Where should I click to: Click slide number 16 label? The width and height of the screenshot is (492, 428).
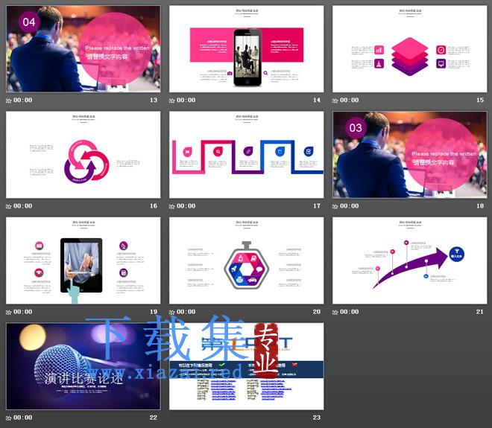coord(154,206)
